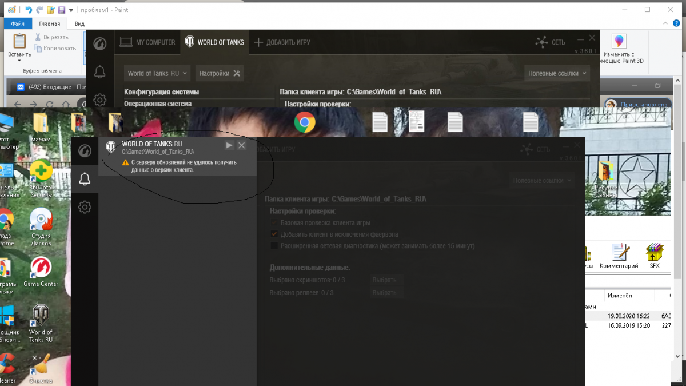Image resolution: width=686 pixels, height=386 pixels.
Task: Switch to the Главная ribbon tab
Action: pos(50,23)
